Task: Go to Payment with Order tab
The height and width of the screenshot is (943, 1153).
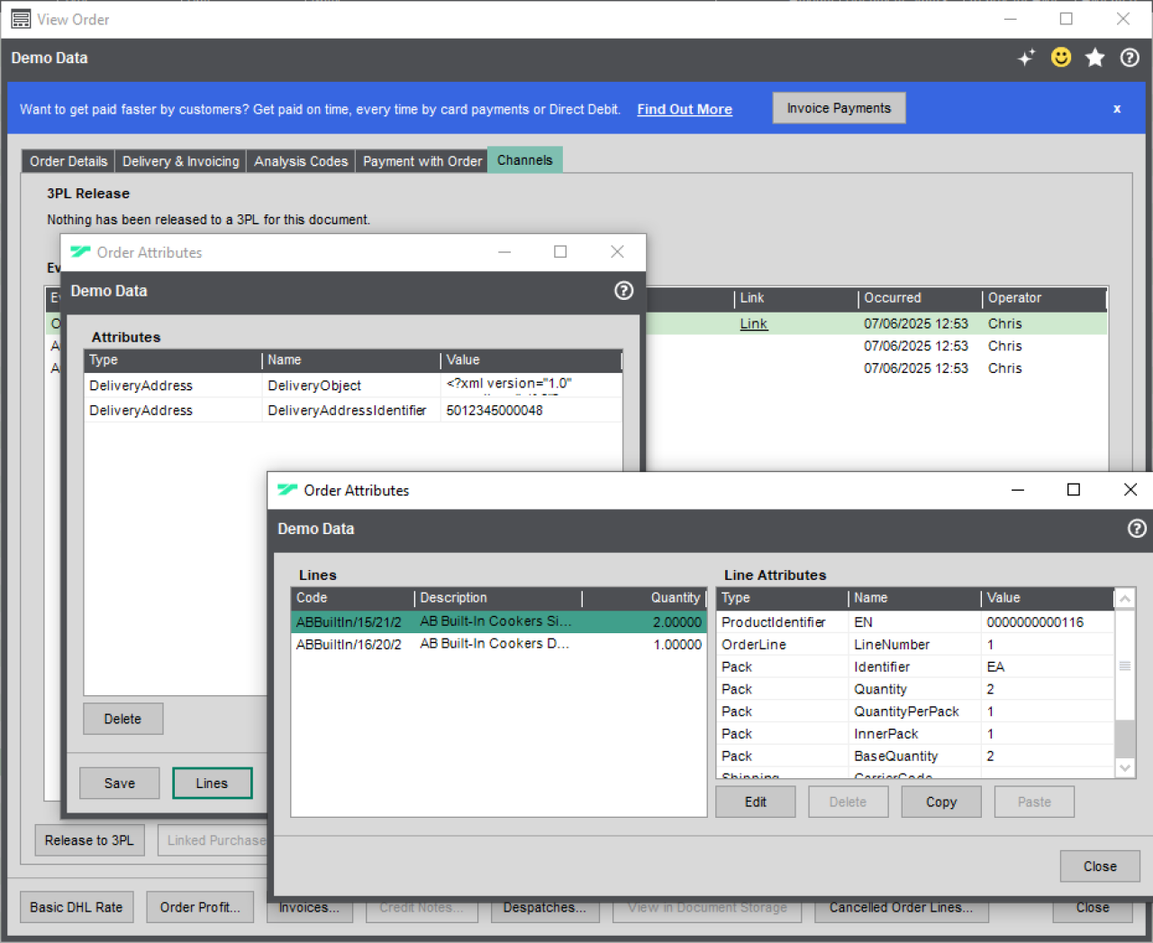Action: point(422,161)
